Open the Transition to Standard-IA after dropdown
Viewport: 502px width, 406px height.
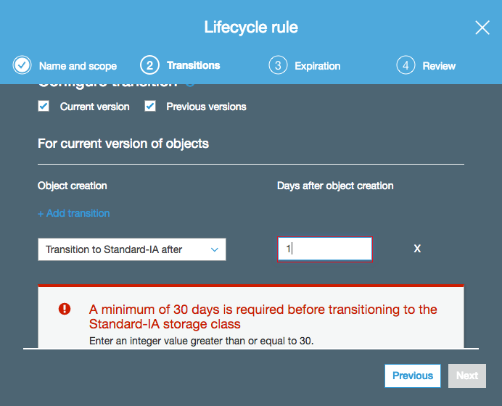point(132,249)
